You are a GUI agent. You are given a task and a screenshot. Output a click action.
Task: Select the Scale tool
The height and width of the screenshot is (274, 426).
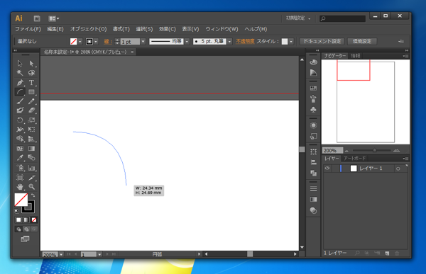(31, 120)
